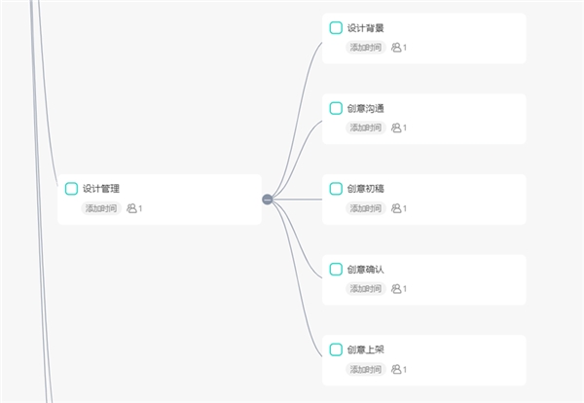Click the people icon on 创意上架
Viewport: 584px width, 403px height.
(x=396, y=369)
